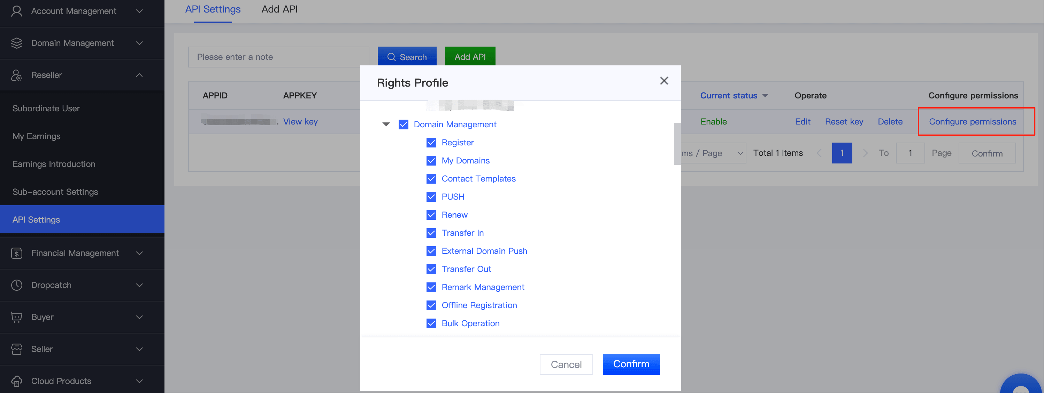Click the Dropcatch clock icon

coord(17,285)
